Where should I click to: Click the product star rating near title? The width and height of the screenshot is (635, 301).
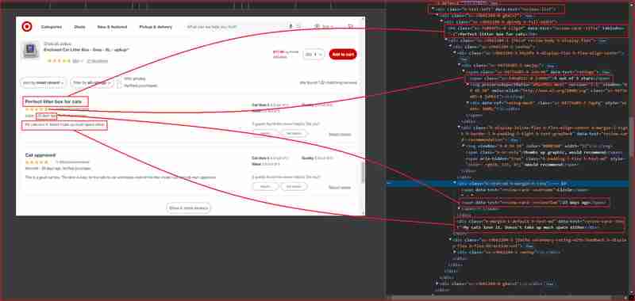[x=59, y=61]
